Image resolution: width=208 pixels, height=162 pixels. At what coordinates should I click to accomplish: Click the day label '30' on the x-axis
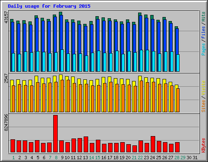[x=189, y=158]
